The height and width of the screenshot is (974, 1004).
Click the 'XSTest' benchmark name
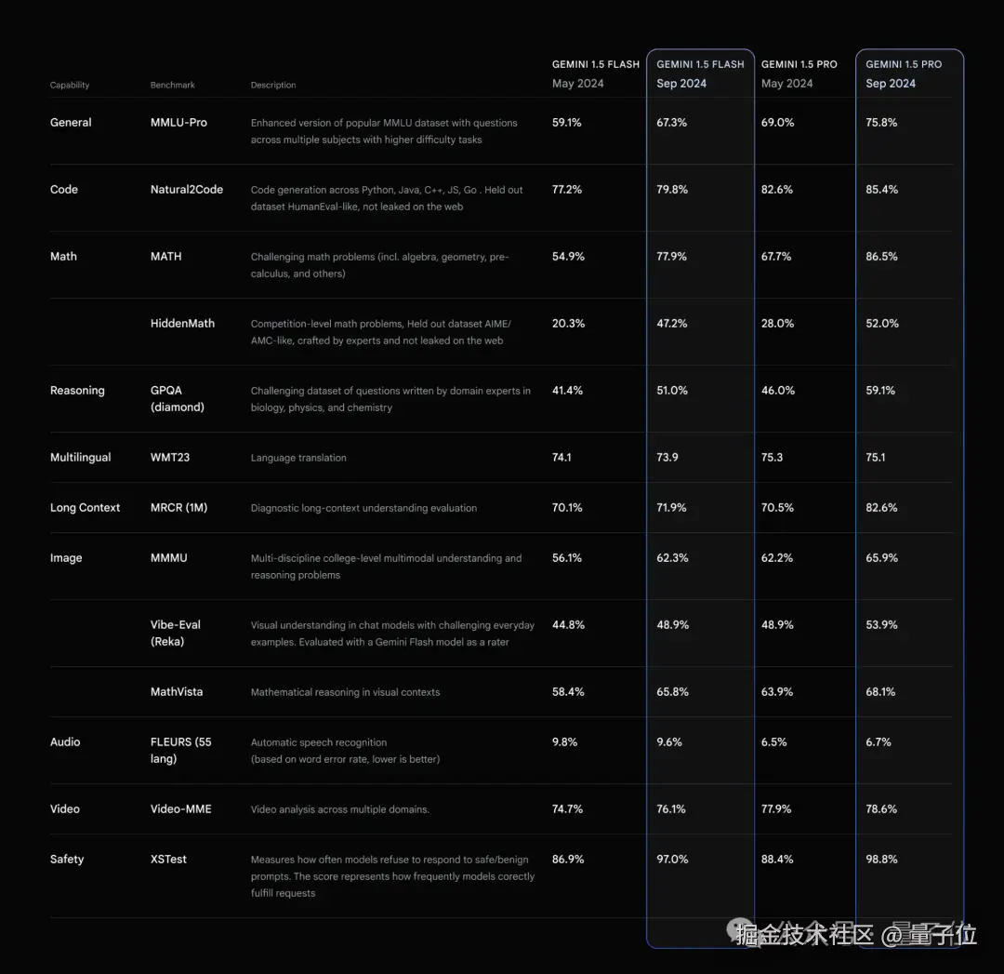[x=168, y=860]
